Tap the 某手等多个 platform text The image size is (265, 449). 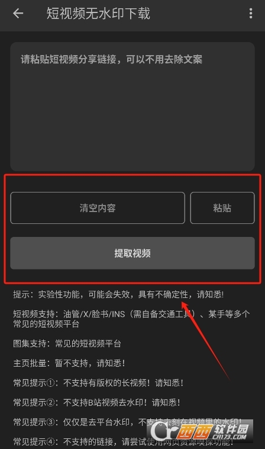click(229, 314)
